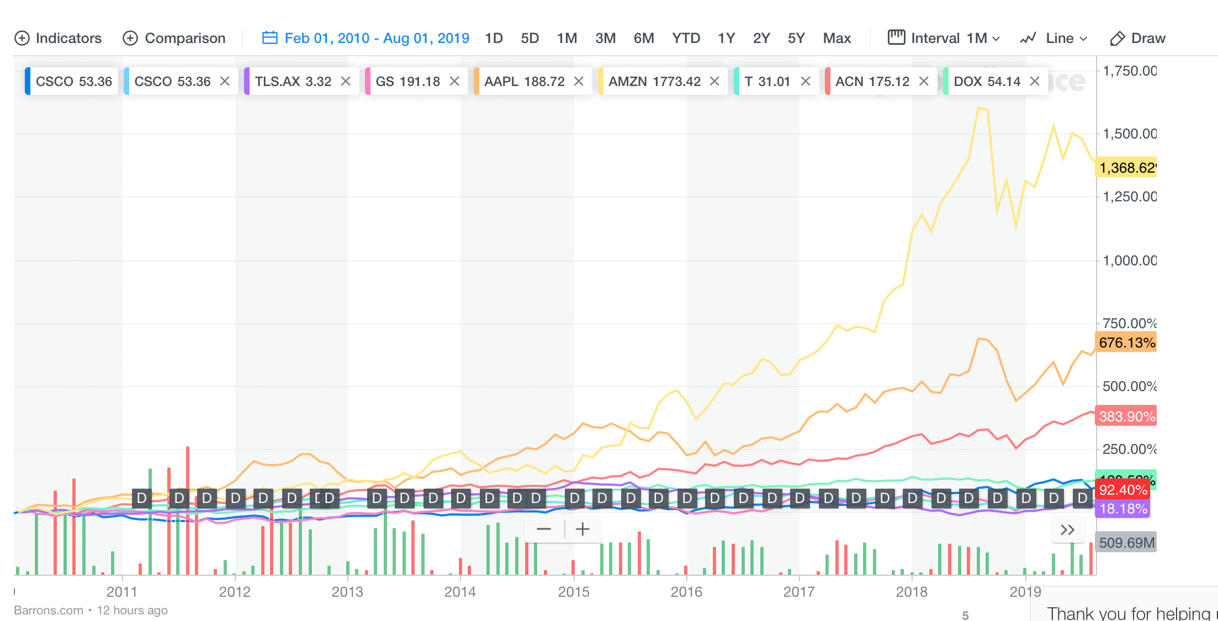
Task: Click the 383.90% ACN value label
Action: pos(1126,416)
